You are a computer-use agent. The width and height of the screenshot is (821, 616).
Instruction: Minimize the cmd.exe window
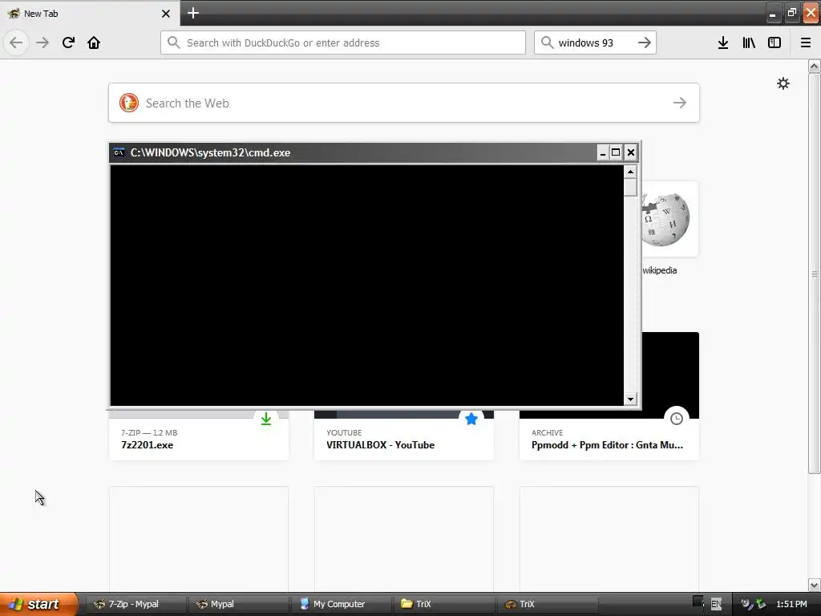coord(603,152)
